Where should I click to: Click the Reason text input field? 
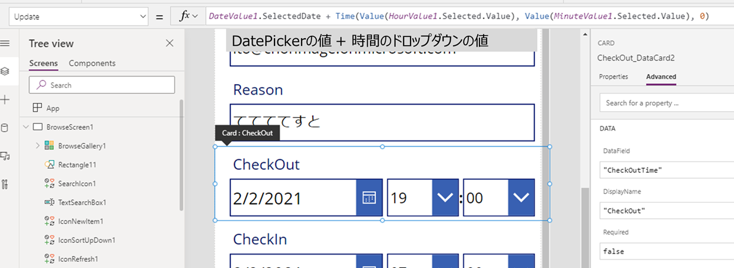click(x=382, y=122)
